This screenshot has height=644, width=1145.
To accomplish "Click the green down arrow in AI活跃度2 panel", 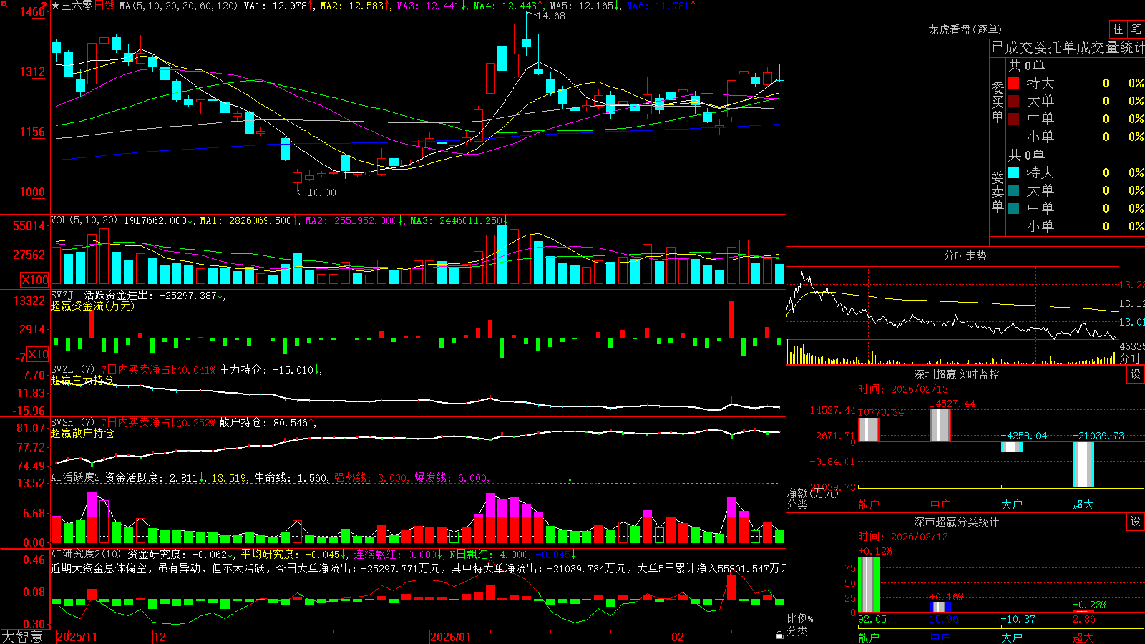I will (570, 477).
